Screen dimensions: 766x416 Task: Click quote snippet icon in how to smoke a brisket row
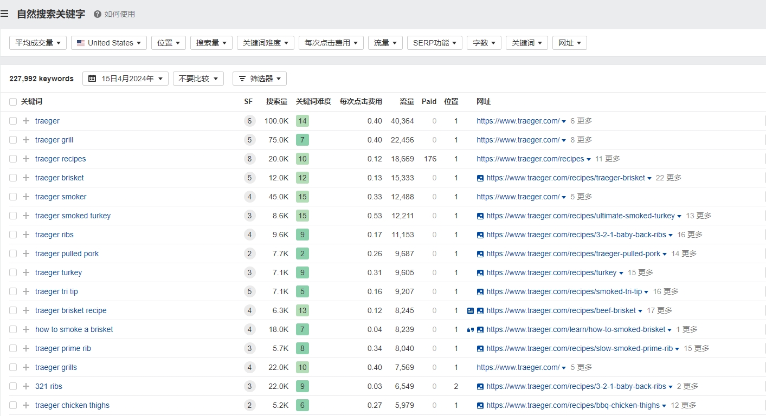pyautogui.click(x=471, y=329)
